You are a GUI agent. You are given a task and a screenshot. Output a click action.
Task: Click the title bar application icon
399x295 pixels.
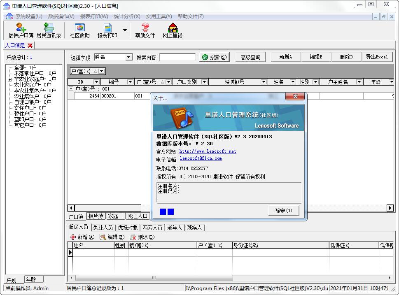[x=7, y=6]
